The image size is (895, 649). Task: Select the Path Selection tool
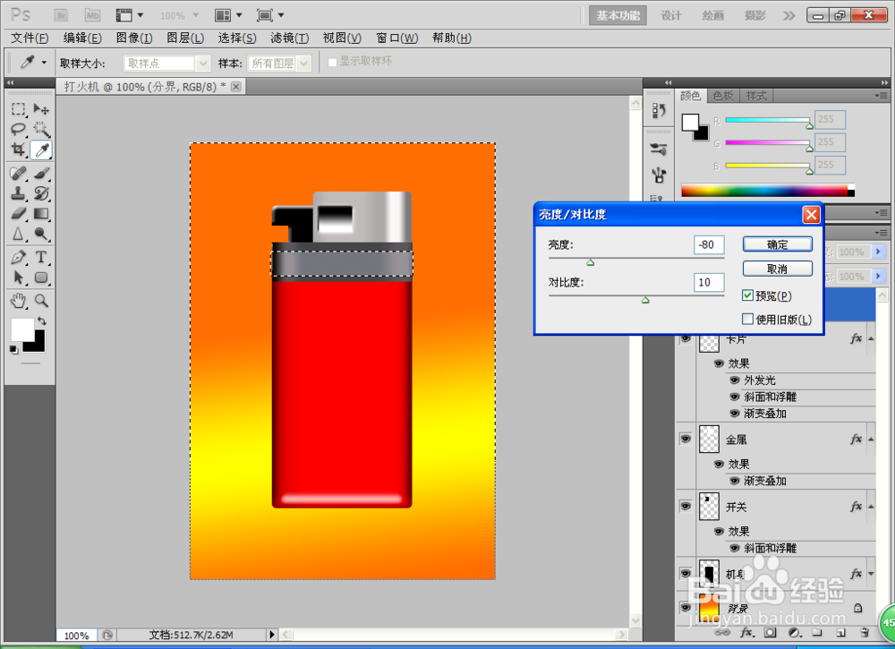tap(18, 278)
